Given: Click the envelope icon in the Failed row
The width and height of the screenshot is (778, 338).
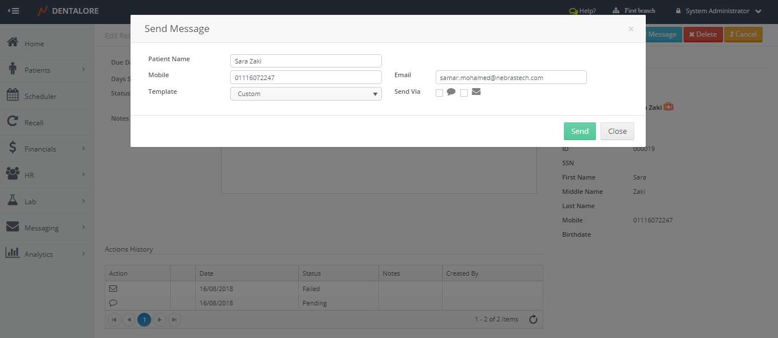Looking at the screenshot, I should [113, 289].
